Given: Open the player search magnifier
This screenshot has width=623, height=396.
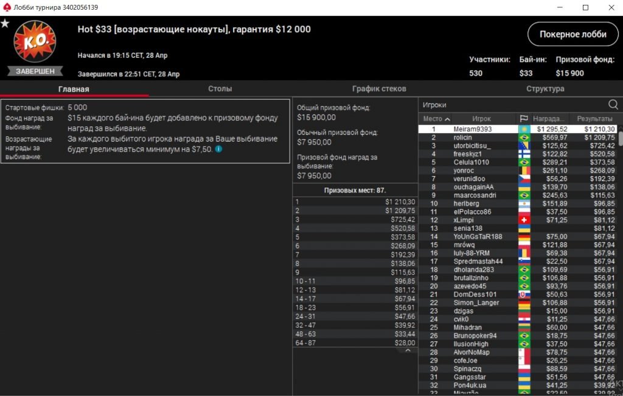Looking at the screenshot, I should coord(613,104).
